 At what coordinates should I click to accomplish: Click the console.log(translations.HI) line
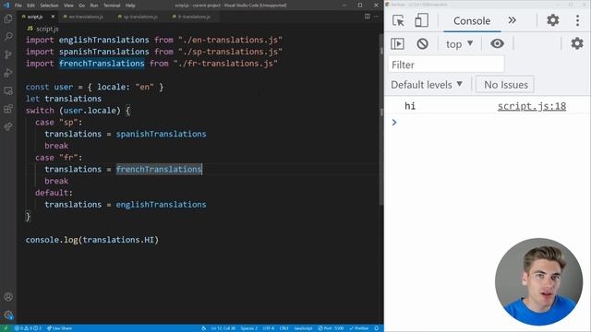92,240
